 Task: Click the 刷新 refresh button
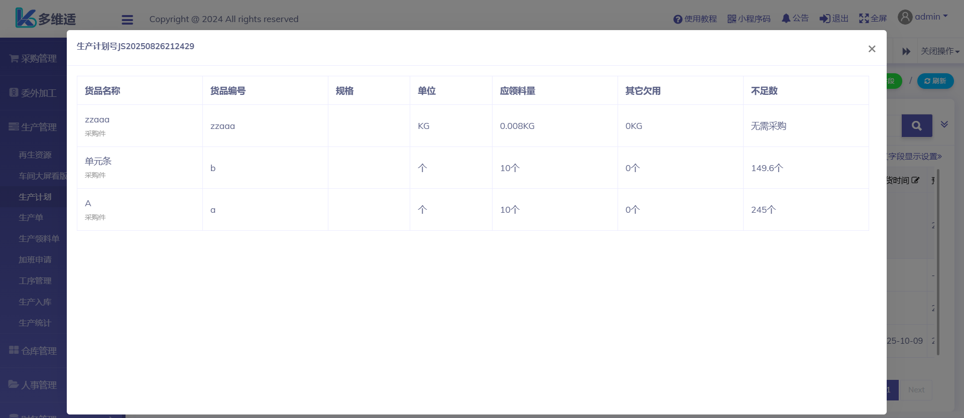click(935, 81)
